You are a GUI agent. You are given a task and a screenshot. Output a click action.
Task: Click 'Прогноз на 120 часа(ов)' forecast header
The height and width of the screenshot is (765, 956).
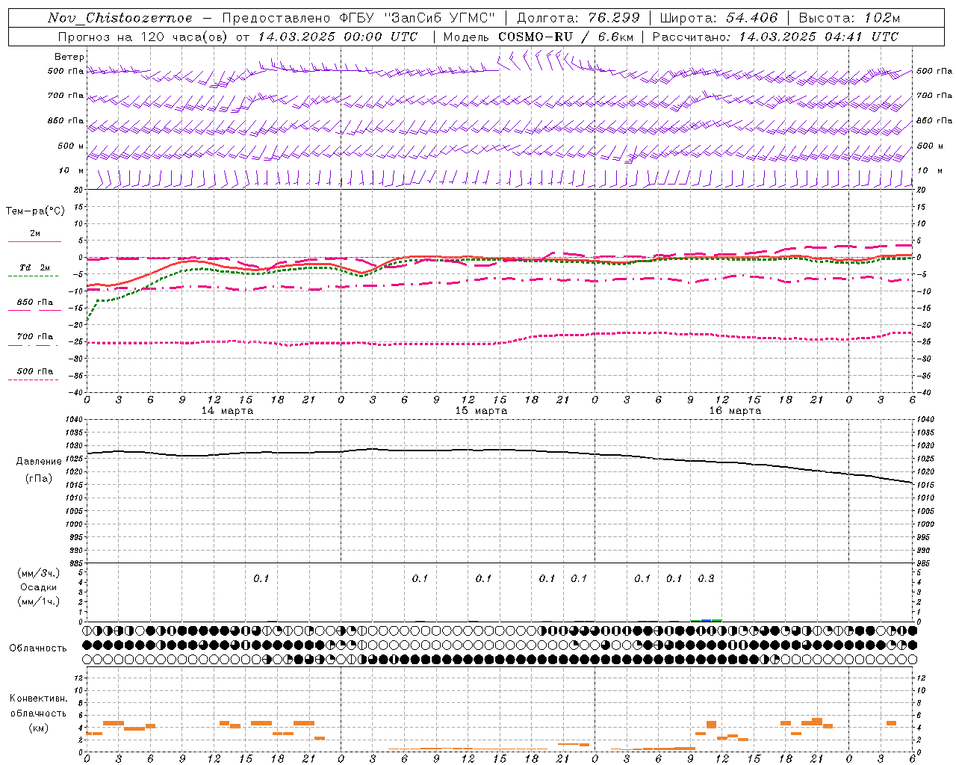pyautogui.click(x=143, y=37)
